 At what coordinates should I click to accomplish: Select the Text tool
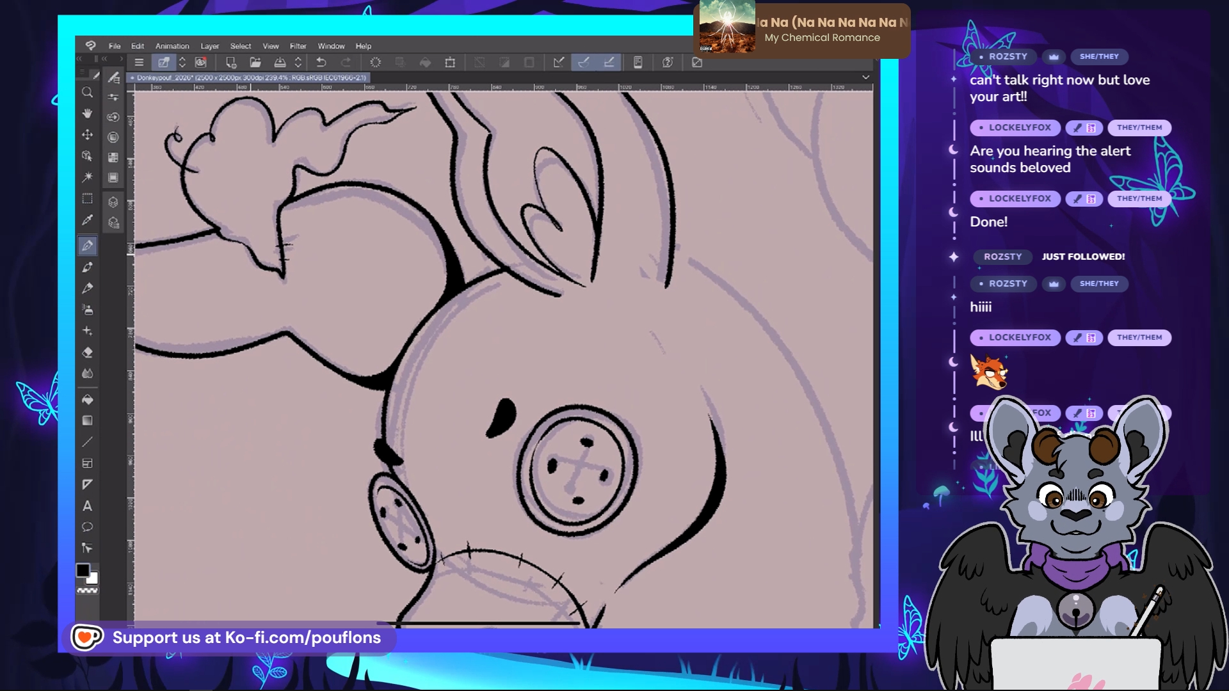pyautogui.click(x=87, y=506)
